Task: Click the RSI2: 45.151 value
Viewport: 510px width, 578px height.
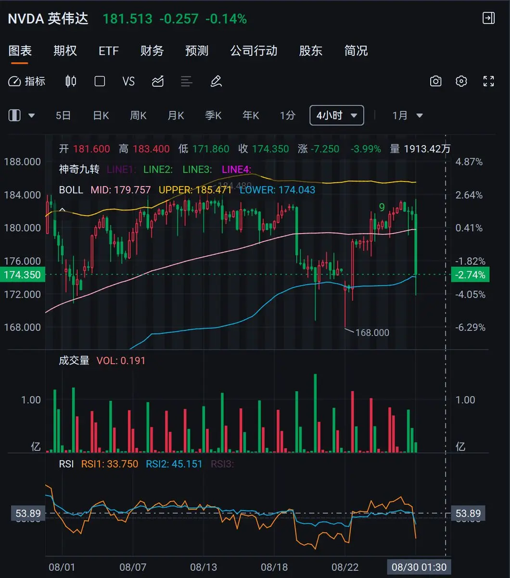Action: [x=174, y=464]
